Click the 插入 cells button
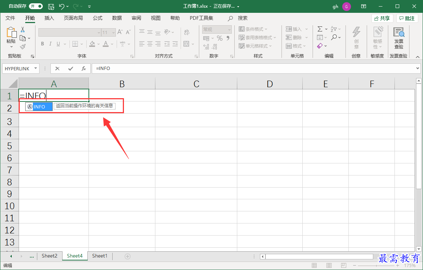Image resolution: width=423 pixels, height=270 pixels. pyautogui.click(x=294, y=29)
